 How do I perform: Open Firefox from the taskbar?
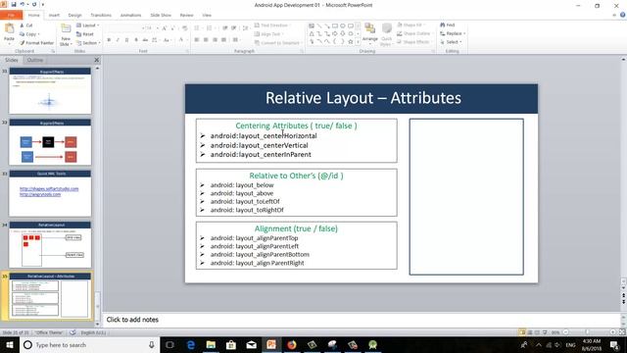pyautogui.click(x=292, y=344)
